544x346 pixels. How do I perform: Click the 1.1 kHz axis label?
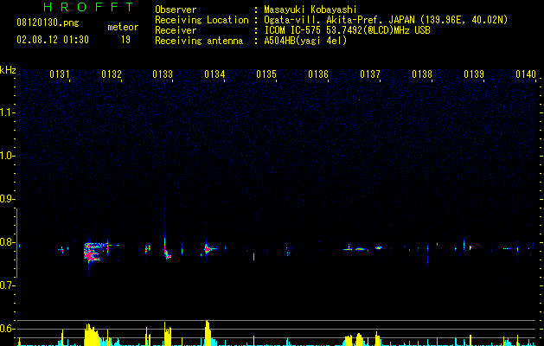tap(7, 112)
